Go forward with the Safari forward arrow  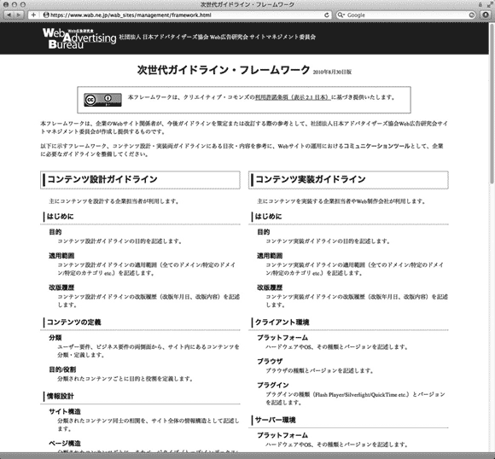click(x=19, y=15)
